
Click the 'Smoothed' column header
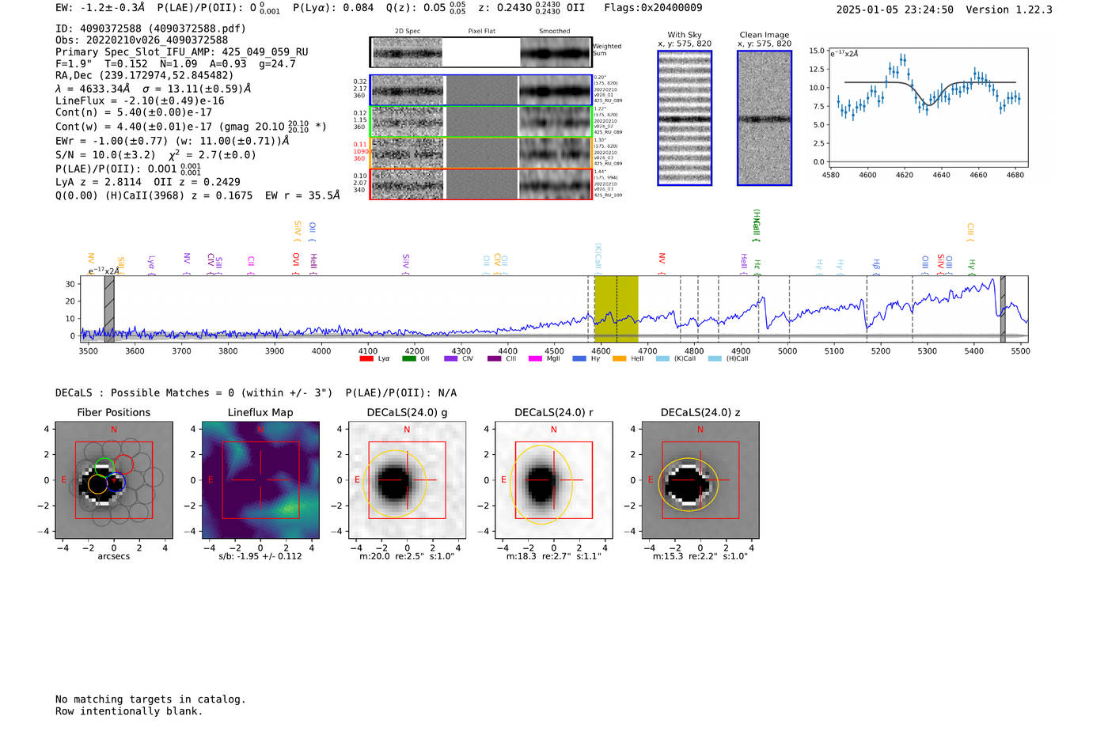[554, 32]
